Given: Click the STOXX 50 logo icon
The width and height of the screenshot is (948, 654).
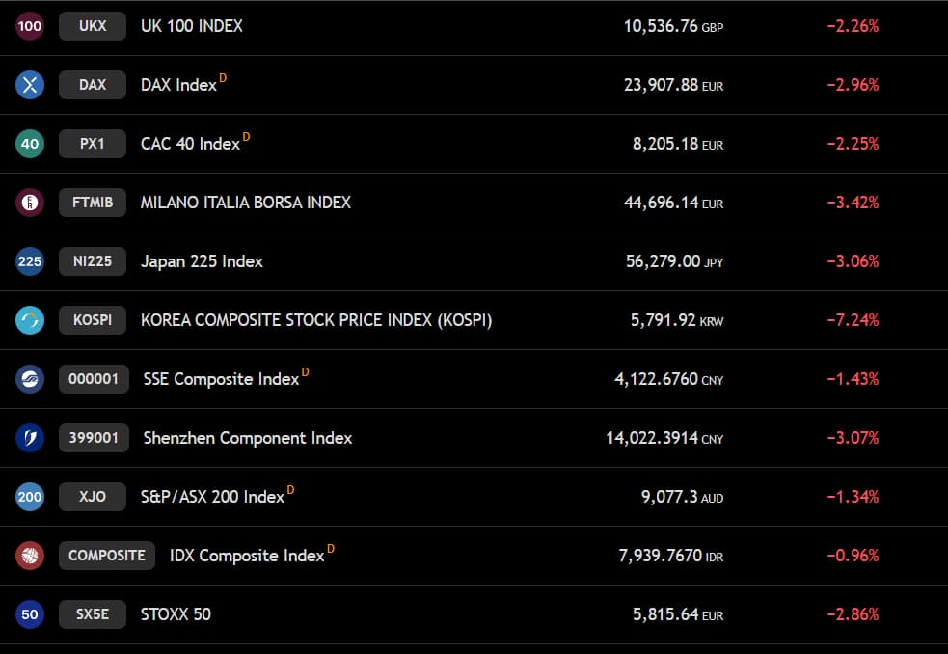Looking at the screenshot, I should click(x=30, y=614).
